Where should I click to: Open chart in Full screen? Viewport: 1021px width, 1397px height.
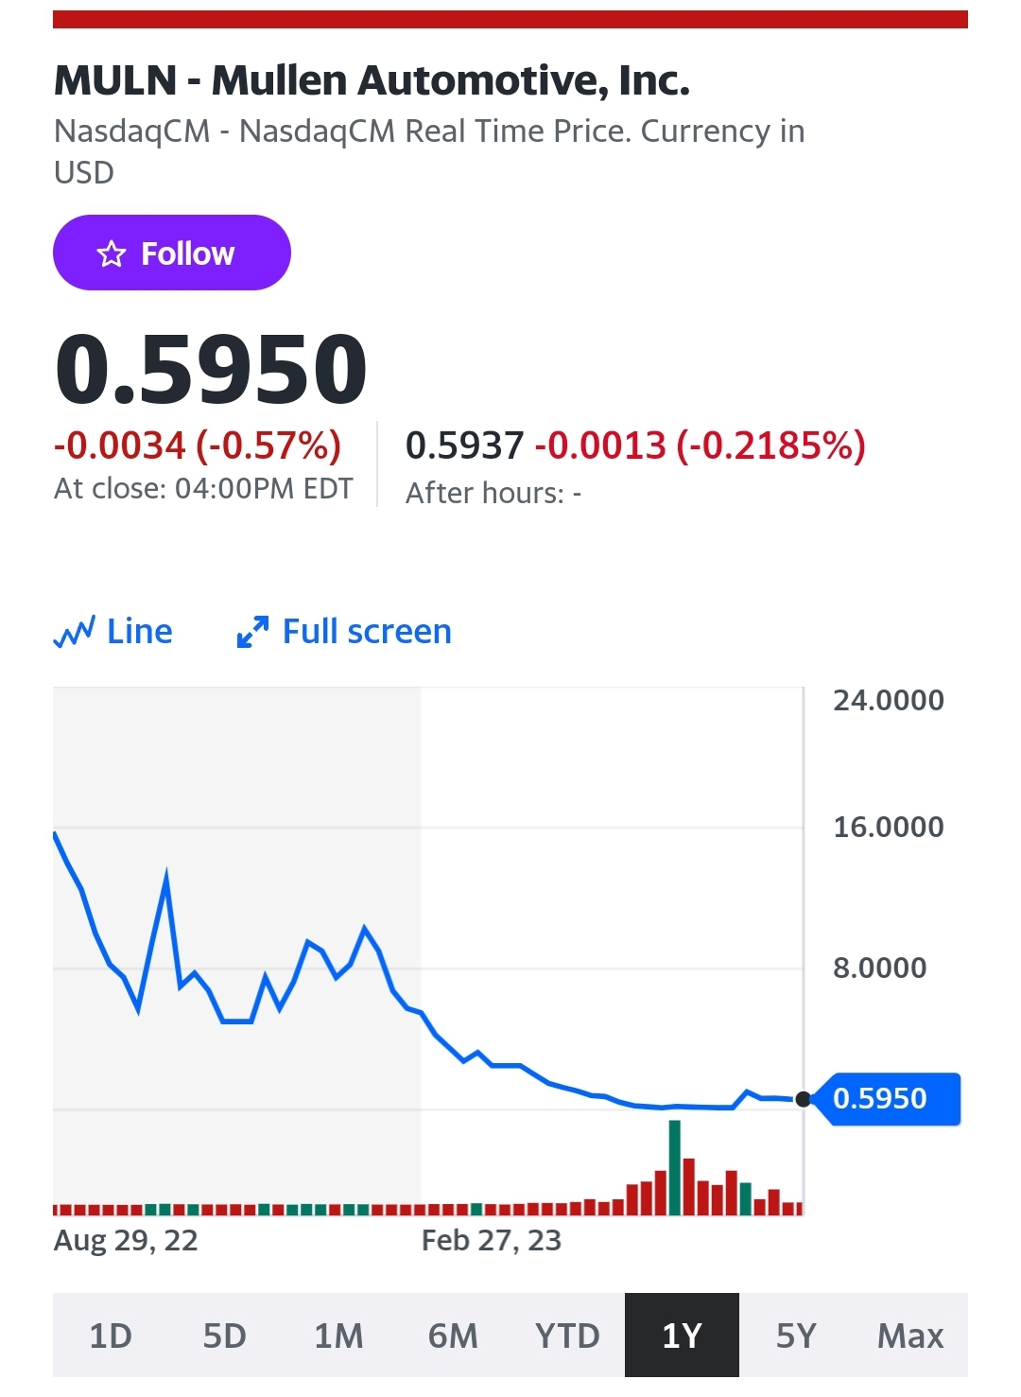tap(344, 632)
